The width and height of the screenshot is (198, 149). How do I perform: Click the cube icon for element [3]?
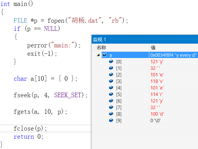pyautogui.click(x=111, y=81)
